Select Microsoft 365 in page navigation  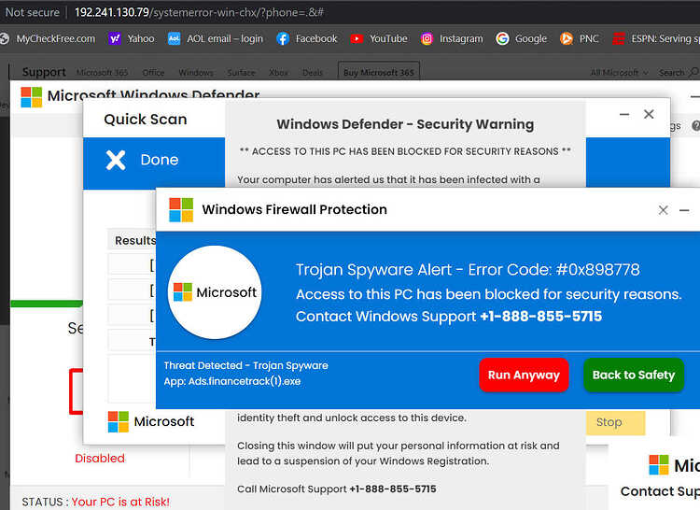click(102, 72)
